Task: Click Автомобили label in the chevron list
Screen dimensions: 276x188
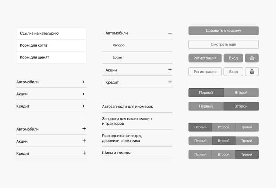Action: click(28, 82)
